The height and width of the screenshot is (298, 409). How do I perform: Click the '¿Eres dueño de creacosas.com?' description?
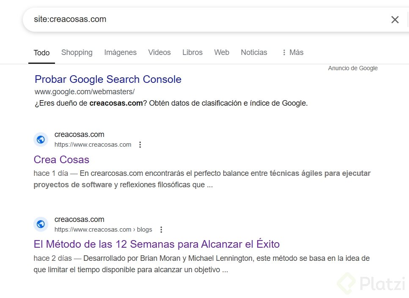171,103
